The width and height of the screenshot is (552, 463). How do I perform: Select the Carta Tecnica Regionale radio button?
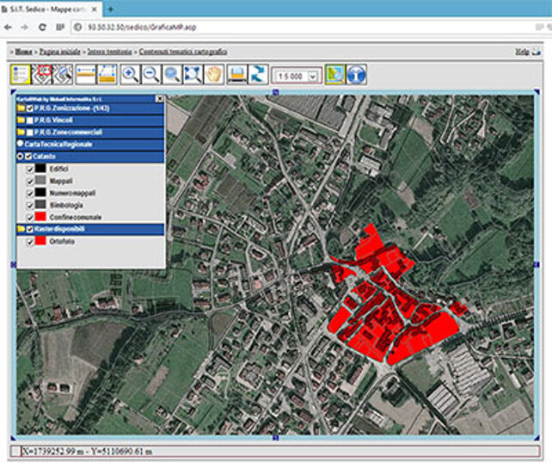[x=20, y=145]
